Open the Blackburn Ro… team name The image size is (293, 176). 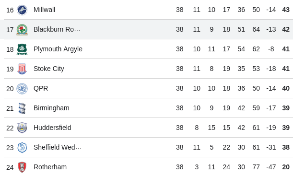(x=57, y=29)
